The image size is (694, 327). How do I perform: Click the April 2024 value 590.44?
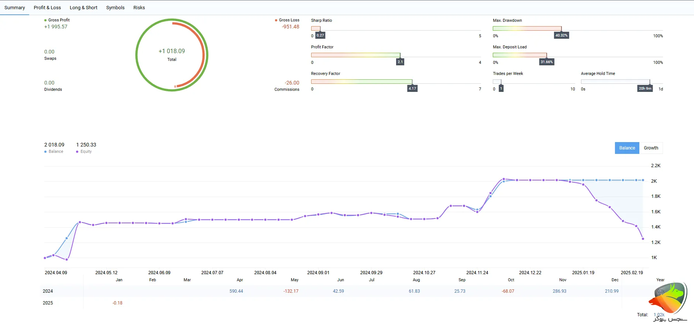pos(236,291)
